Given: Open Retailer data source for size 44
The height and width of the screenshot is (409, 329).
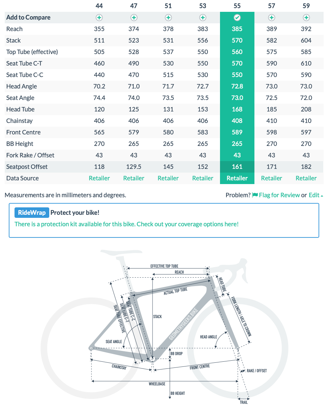Looking at the screenshot, I should pyautogui.click(x=99, y=178).
